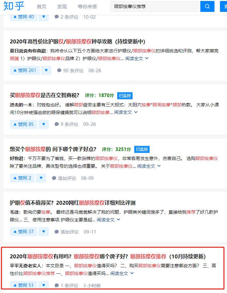This screenshot has height=293, width=227.
Task: Click date 08-28
Action: pos(95,71)
